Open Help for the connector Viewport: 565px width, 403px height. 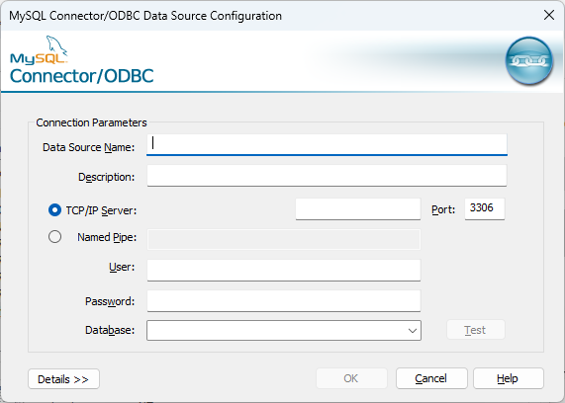pyautogui.click(x=508, y=378)
